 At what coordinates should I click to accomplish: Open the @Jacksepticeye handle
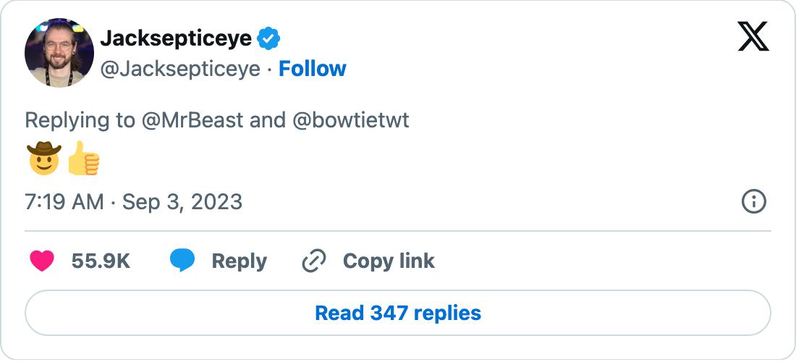pyautogui.click(x=179, y=69)
